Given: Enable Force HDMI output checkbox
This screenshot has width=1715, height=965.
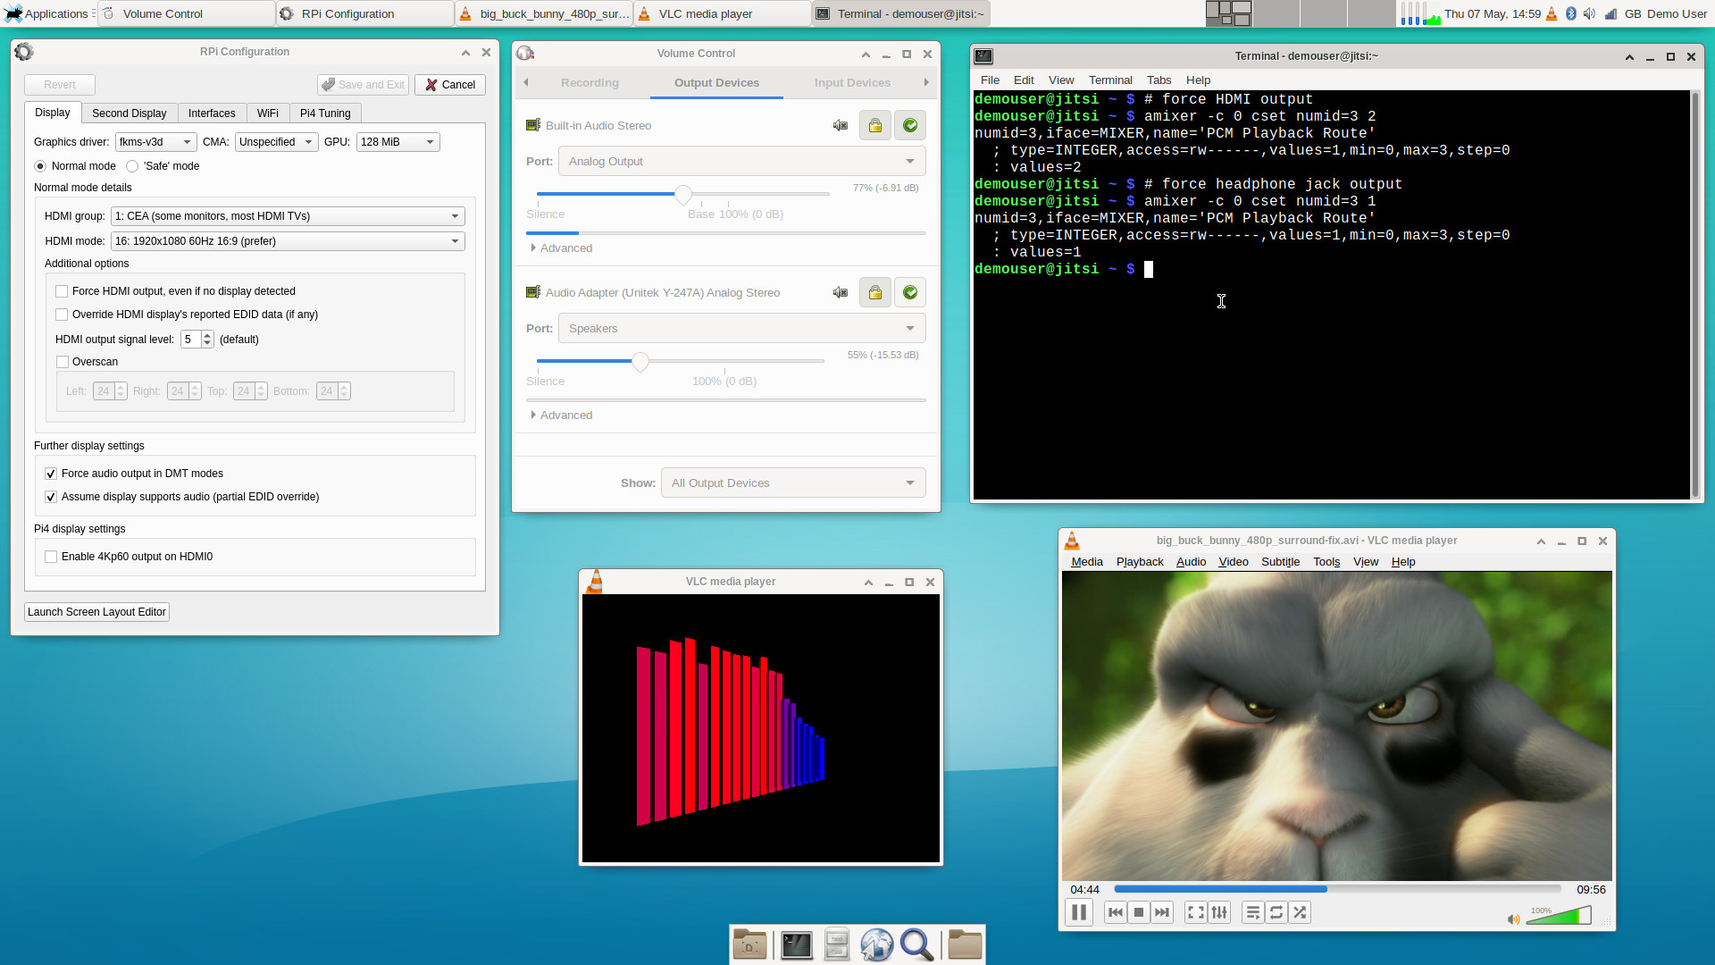Looking at the screenshot, I should point(63,291).
